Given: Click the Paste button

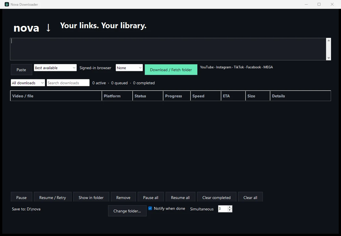Looking at the screenshot, I should pyautogui.click(x=21, y=70).
